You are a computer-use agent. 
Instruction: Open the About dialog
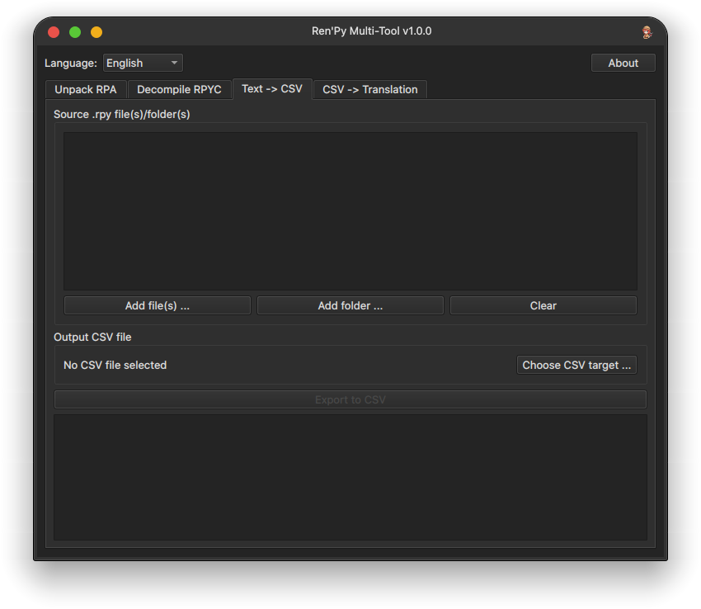(623, 63)
